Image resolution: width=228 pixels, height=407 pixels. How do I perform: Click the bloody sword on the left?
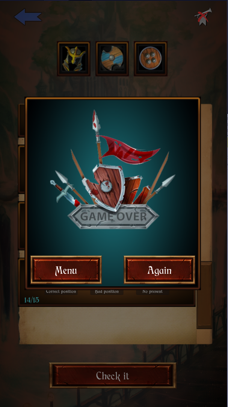[64, 193]
